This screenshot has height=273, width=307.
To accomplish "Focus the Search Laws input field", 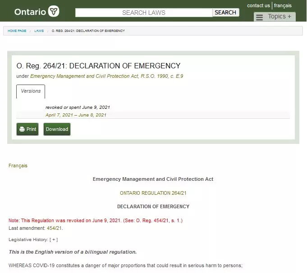I will (x=144, y=13).
